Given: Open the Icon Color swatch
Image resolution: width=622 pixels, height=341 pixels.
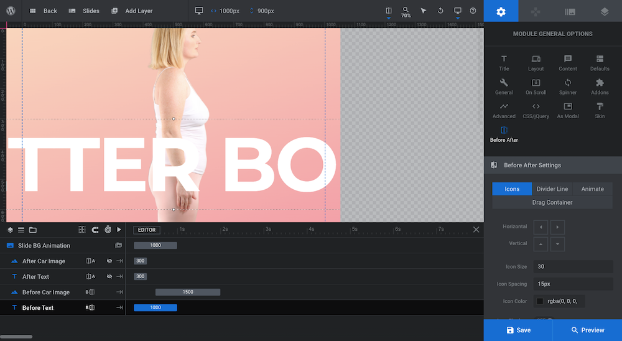Looking at the screenshot, I should coord(539,301).
